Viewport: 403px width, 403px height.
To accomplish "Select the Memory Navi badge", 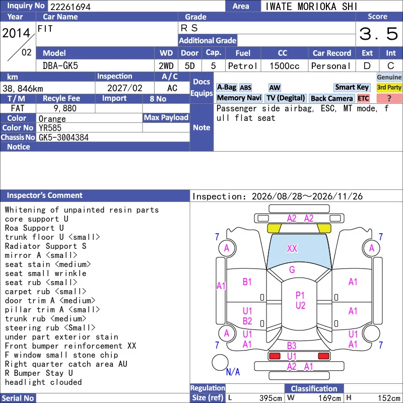I will [239, 98].
